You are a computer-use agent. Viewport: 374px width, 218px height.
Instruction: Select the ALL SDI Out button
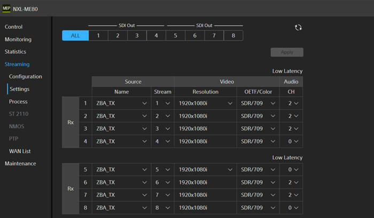75,36
